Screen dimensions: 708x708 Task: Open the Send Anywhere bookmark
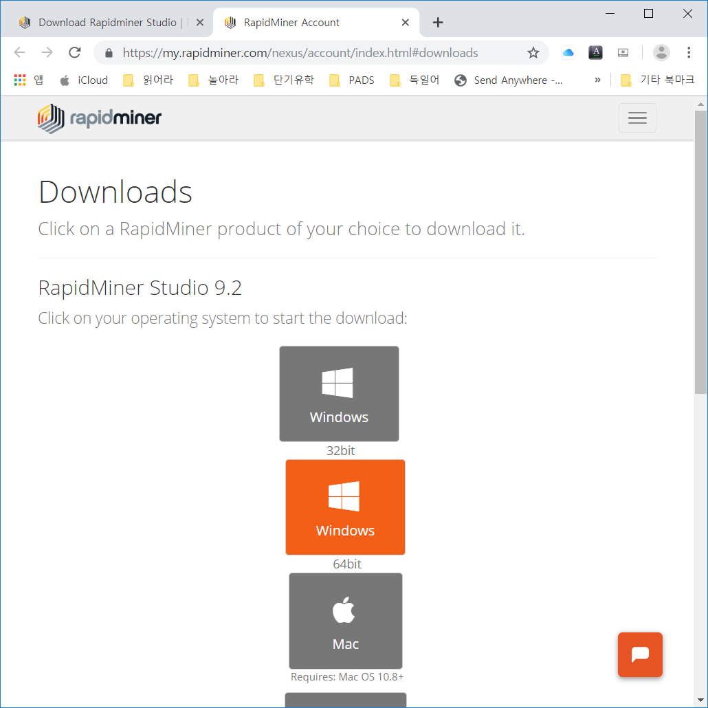point(509,80)
